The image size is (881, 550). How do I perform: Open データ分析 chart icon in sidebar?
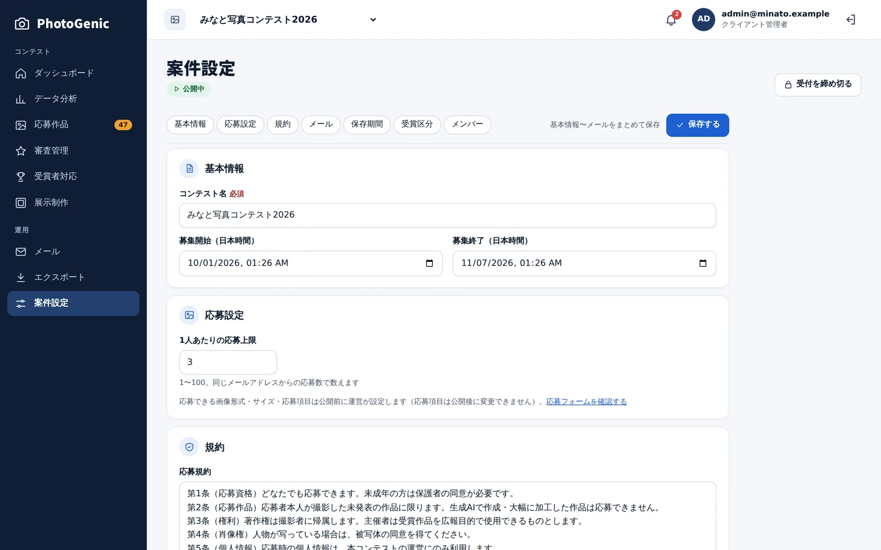pos(21,99)
